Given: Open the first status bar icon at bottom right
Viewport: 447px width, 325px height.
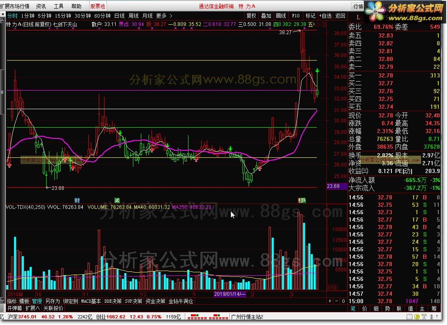Looking at the screenshot, I should (409, 317).
